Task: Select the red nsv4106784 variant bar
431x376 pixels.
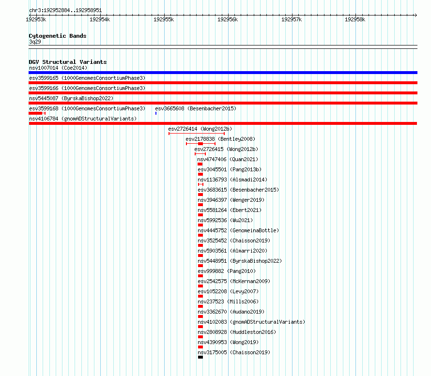Action: (x=223, y=123)
